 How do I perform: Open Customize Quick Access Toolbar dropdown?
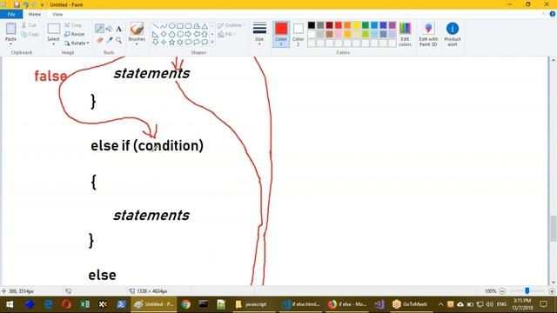pyautogui.click(x=43, y=5)
